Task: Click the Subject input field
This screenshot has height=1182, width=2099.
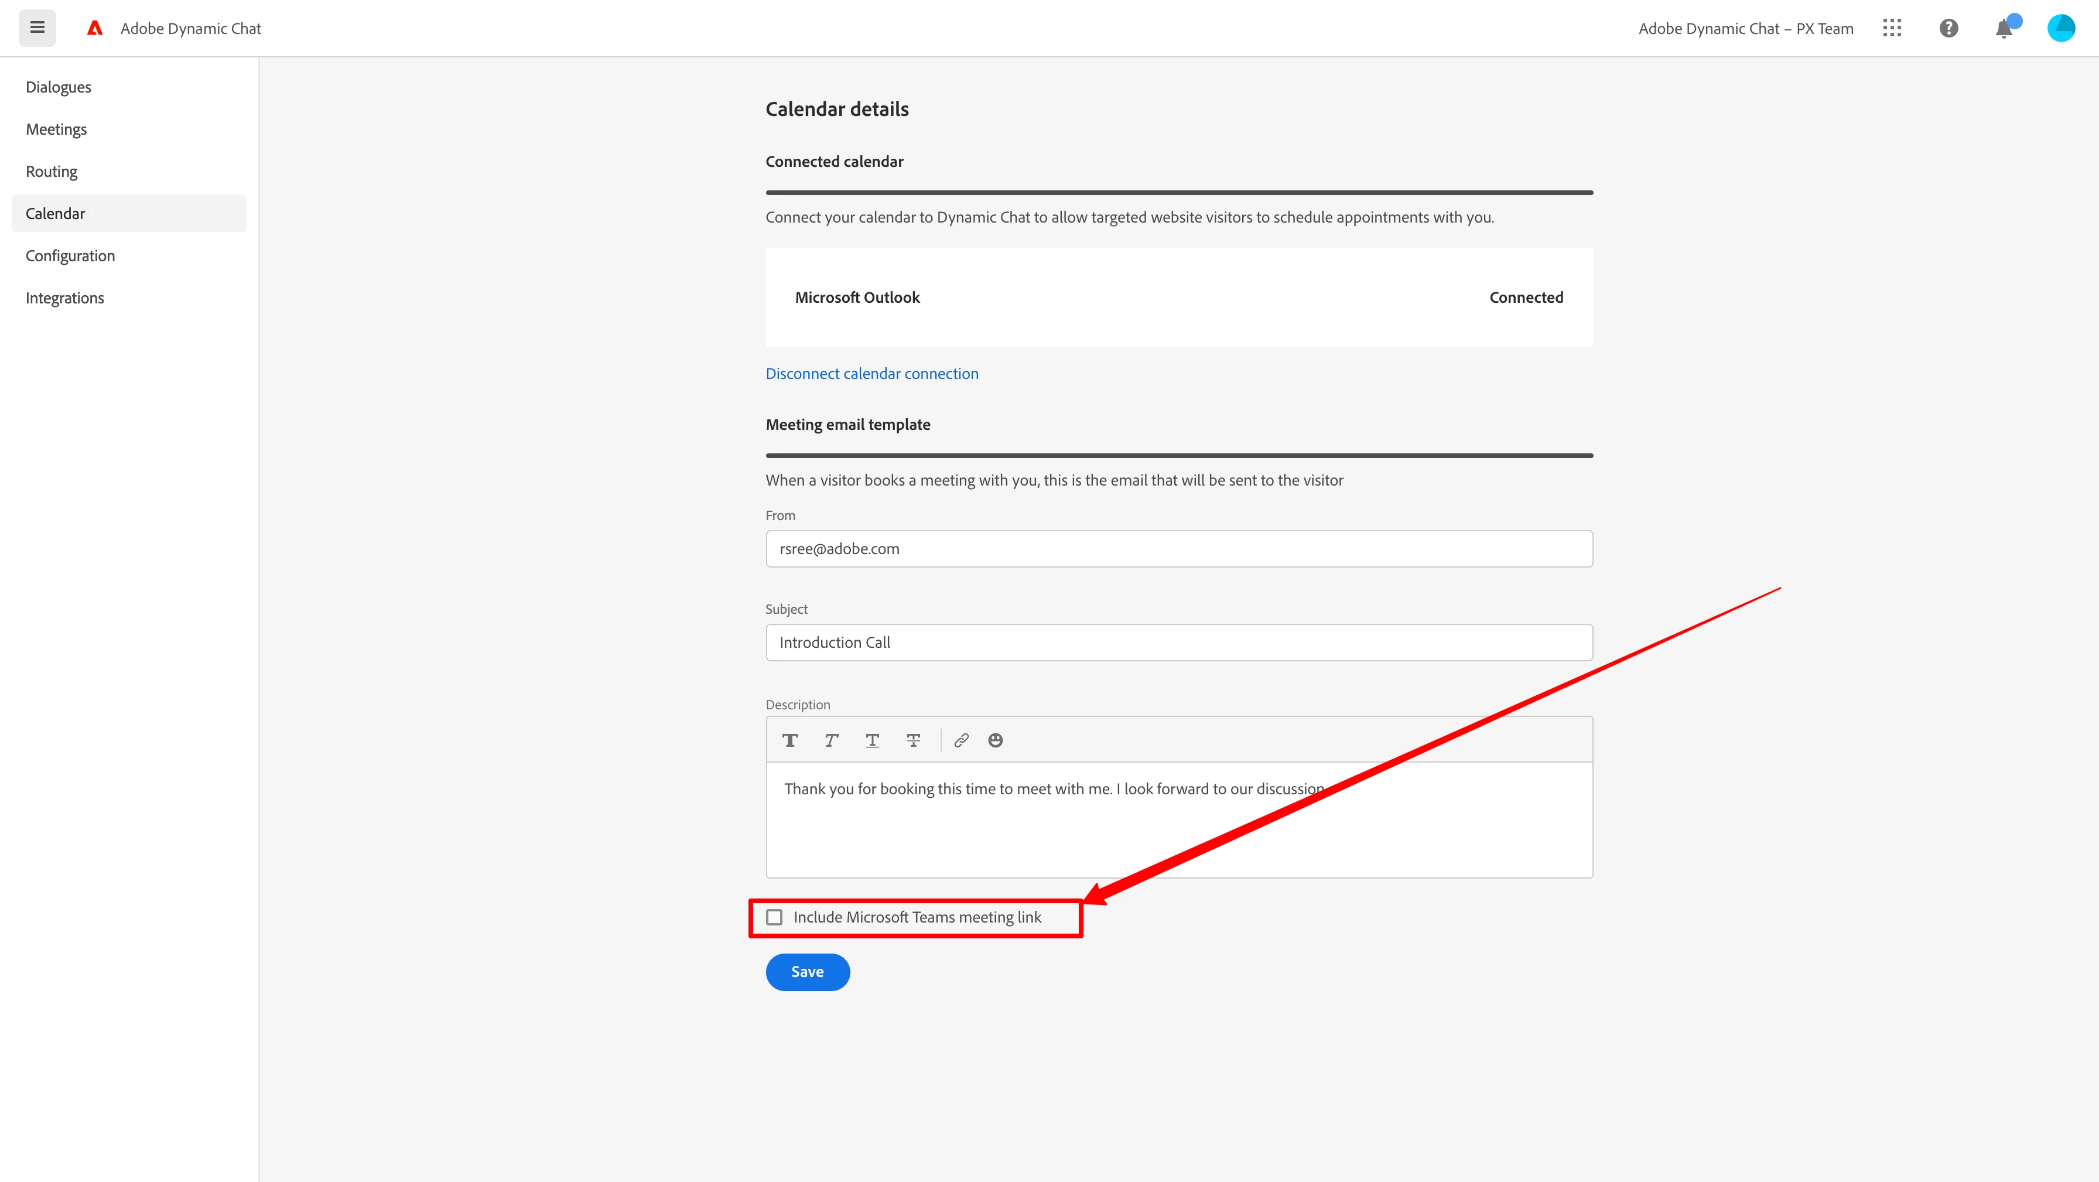Action: [x=1178, y=643]
